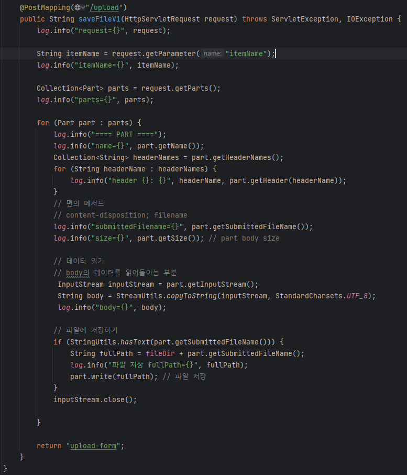Click the fileDir field reference
The height and width of the screenshot is (475, 407).
click(x=160, y=353)
